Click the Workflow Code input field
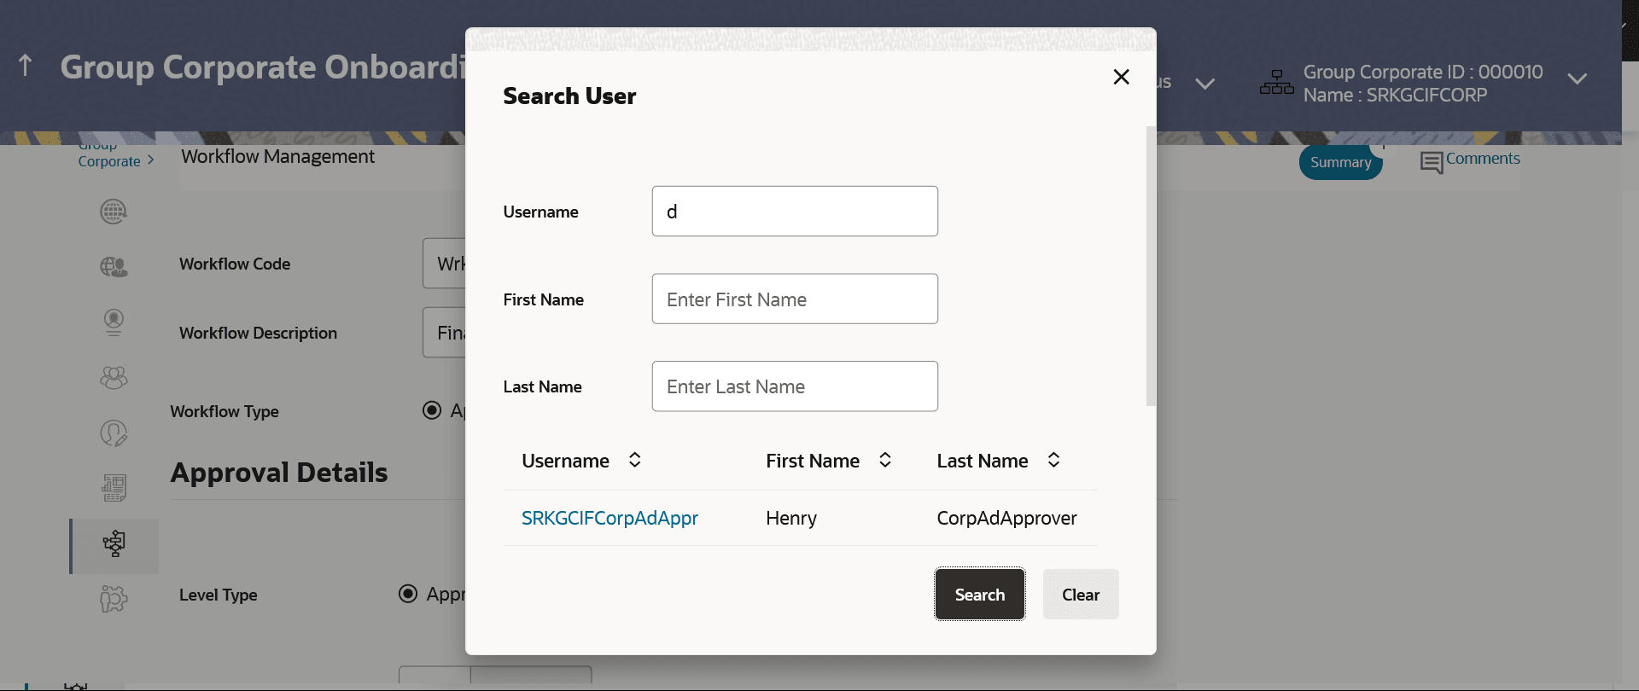Screen dimensions: 1639x691 (x=445, y=264)
